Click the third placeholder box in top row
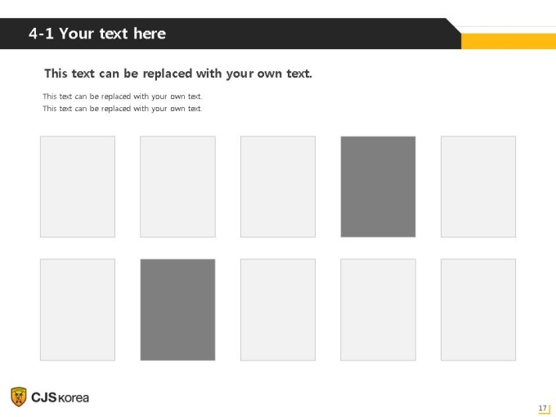 click(278, 186)
